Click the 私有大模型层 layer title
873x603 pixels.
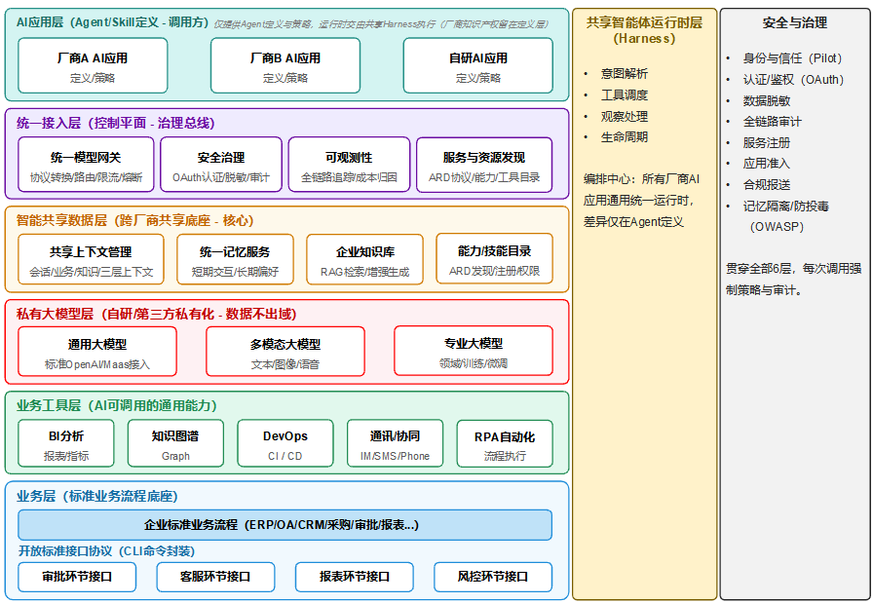coord(157,314)
